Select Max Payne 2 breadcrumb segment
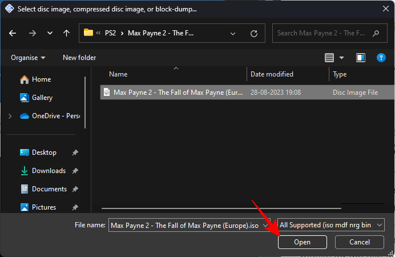 click(x=160, y=33)
